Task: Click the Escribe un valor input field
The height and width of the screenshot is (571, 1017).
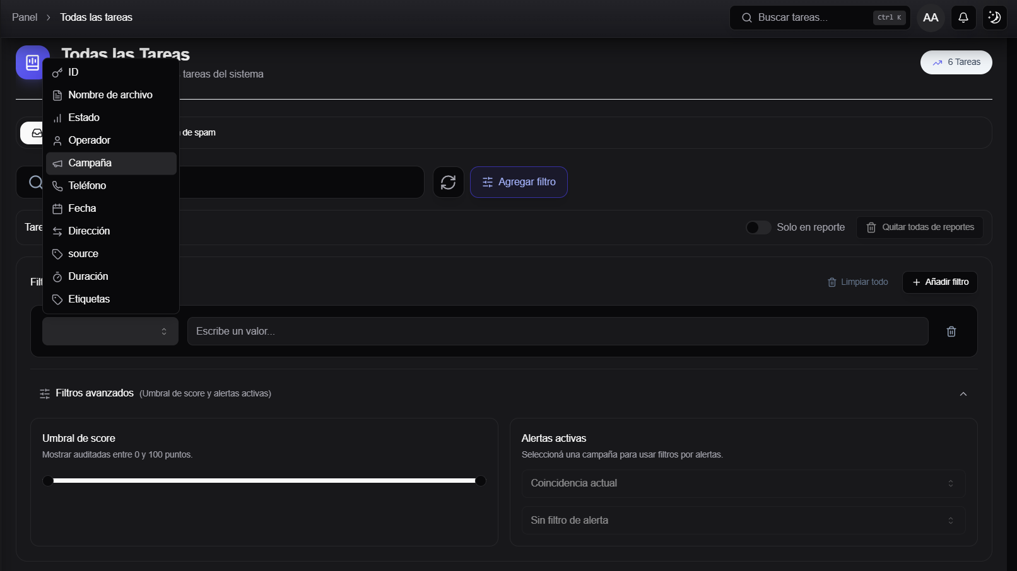Action: click(x=558, y=332)
